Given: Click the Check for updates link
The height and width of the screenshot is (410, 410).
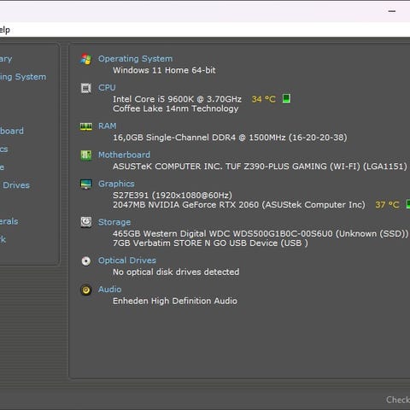Looking at the screenshot, I should coord(398,400).
